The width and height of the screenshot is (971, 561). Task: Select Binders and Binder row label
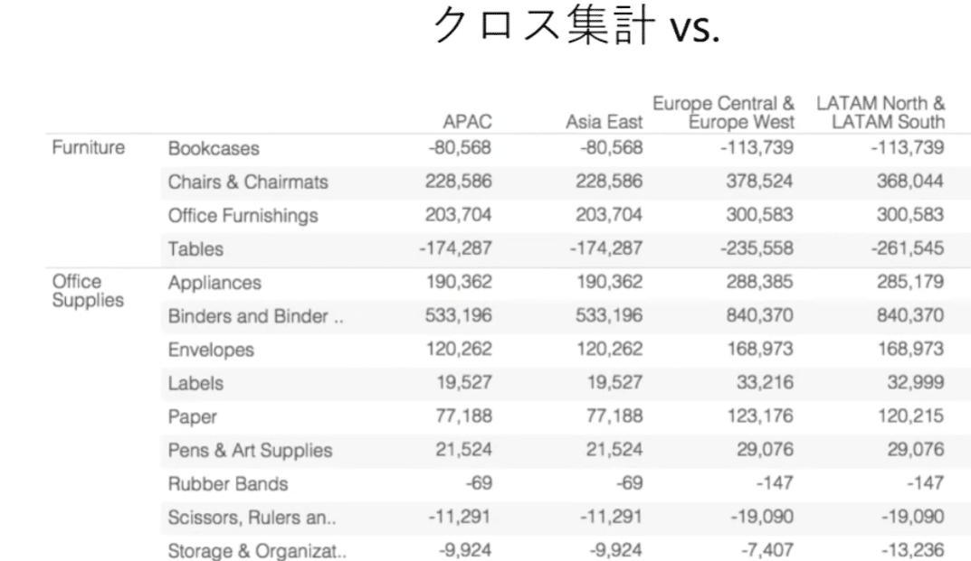point(255,316)
